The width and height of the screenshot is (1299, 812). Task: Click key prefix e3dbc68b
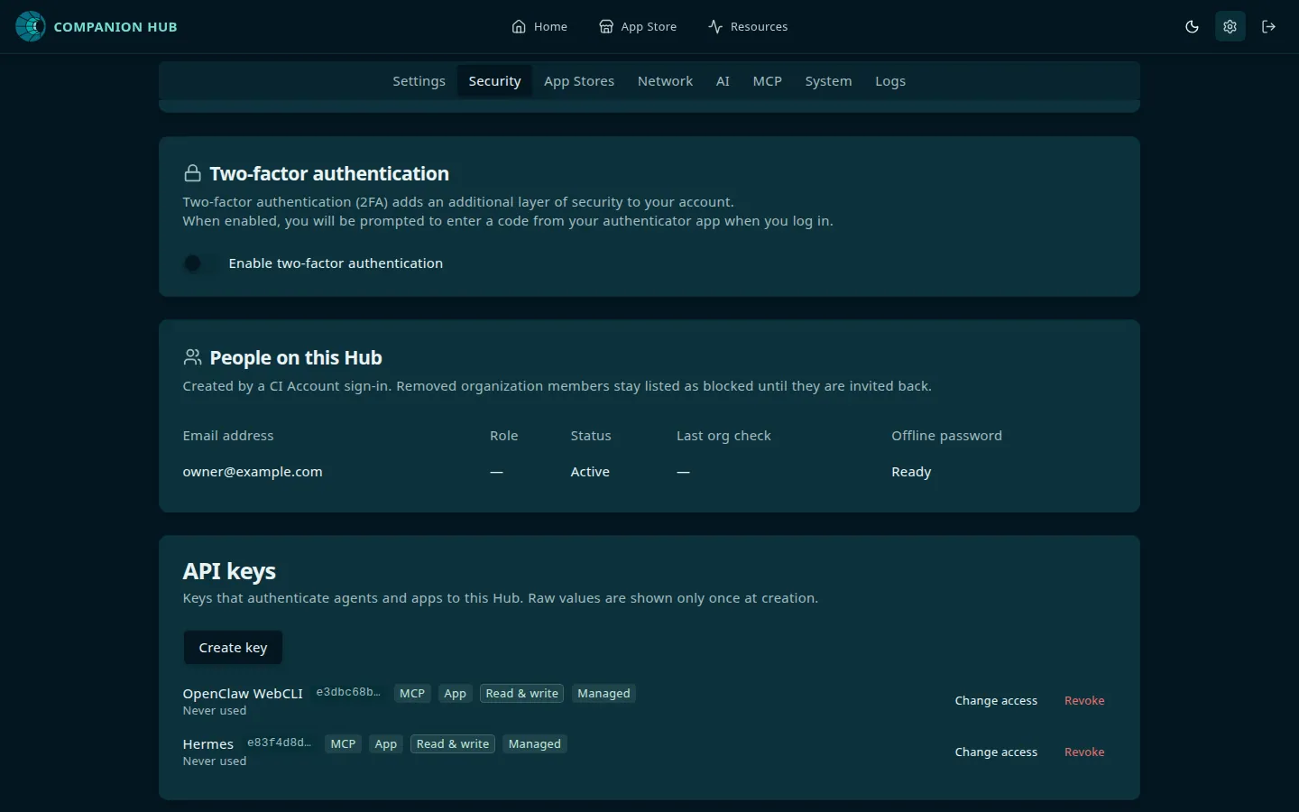[348, 693]
